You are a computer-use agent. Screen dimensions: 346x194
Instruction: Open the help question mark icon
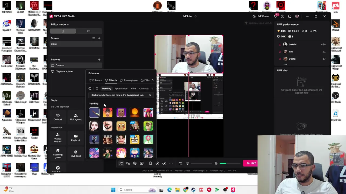pyautogui.click(x=282, y=16)
